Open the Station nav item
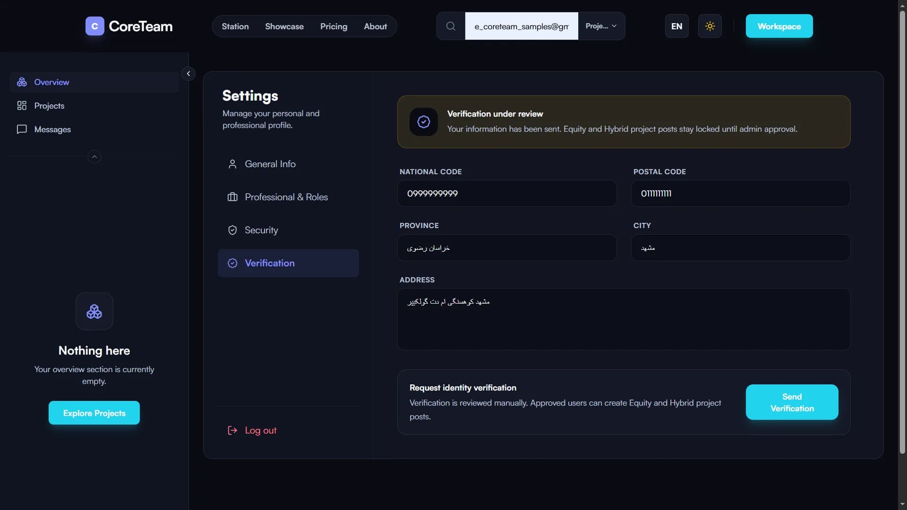The width and height of the screenshot is (907, 510). tap(235, 26)
